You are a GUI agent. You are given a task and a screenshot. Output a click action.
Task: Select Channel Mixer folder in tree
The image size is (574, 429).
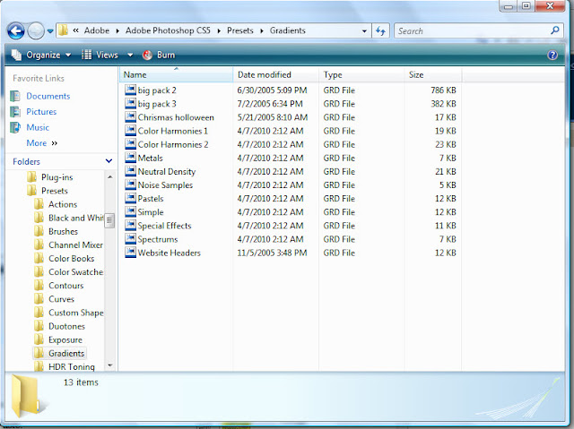[x=75, y=245]
